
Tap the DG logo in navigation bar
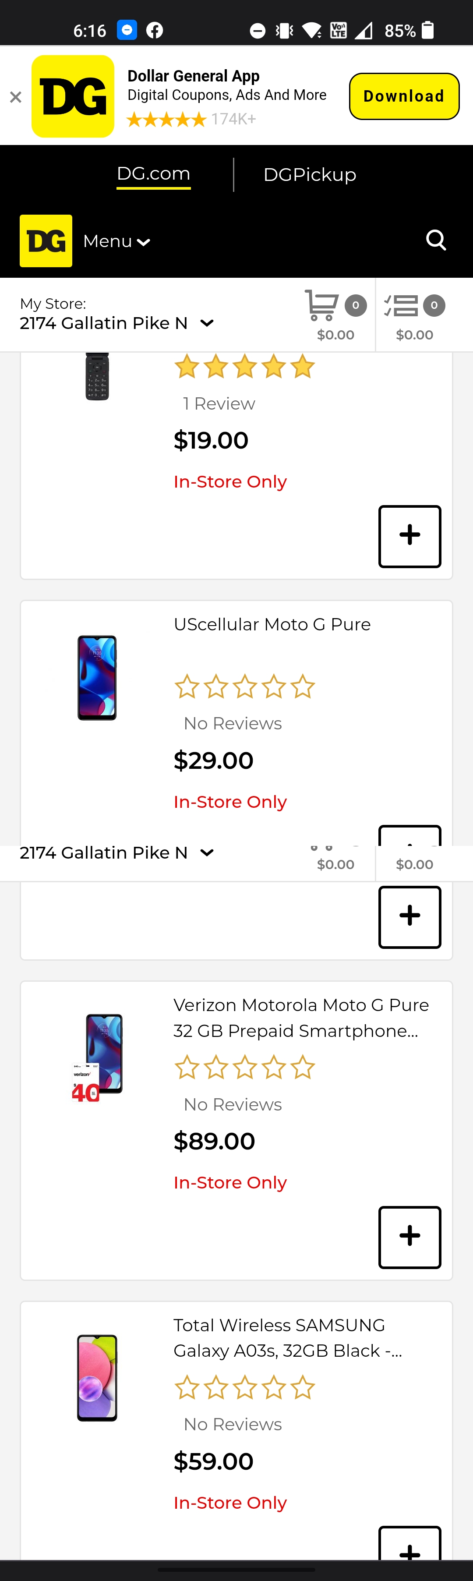point(46,241)
